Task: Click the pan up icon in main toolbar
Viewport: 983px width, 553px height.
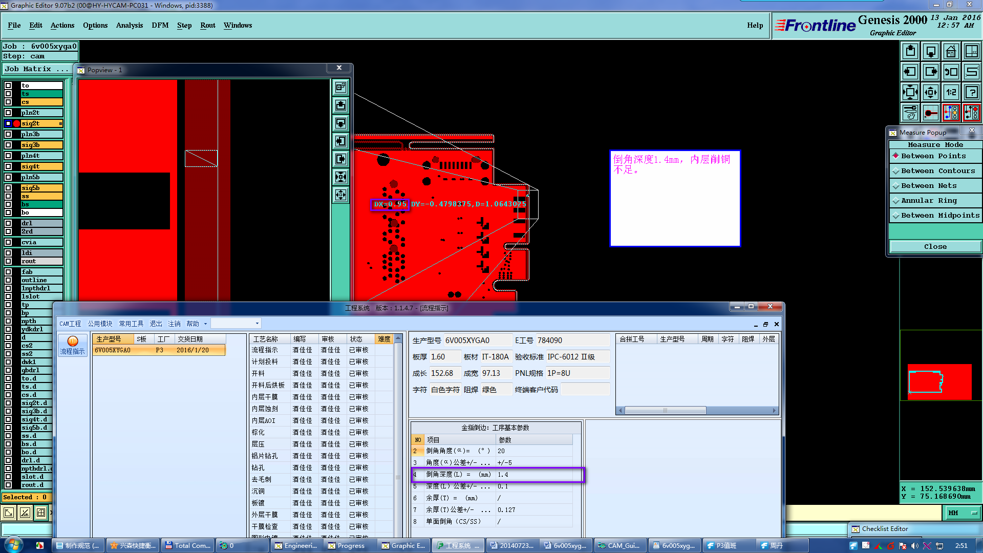Action: 910,51
